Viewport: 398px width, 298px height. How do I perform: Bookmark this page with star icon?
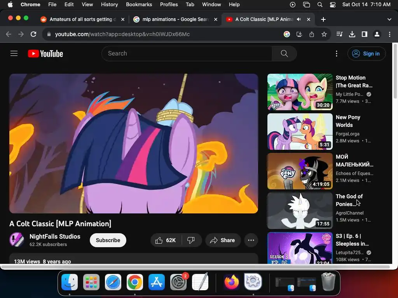click(324, 34)
